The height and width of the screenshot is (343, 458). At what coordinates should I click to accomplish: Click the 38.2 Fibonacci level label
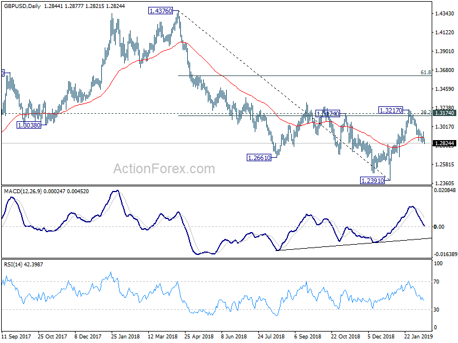pos(426,112)
